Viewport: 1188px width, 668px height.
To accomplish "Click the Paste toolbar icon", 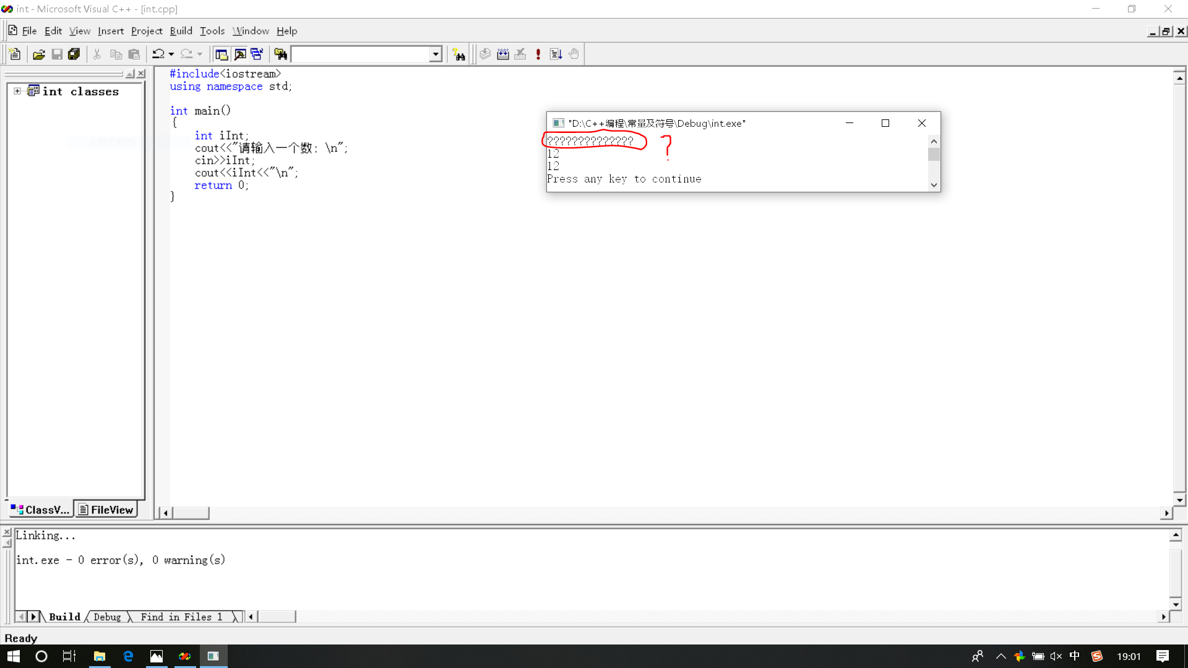I will (x=134, y=54).
